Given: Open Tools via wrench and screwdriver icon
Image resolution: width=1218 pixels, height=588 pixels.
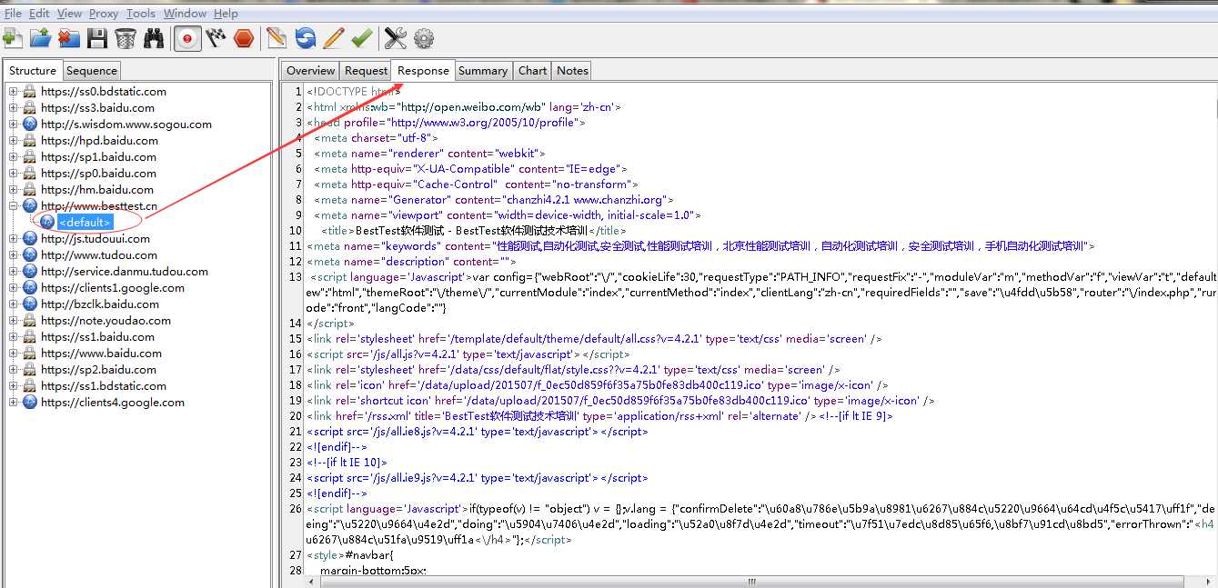Looking at the screenshot, I should pyautogui.click(x=396, y=38).
